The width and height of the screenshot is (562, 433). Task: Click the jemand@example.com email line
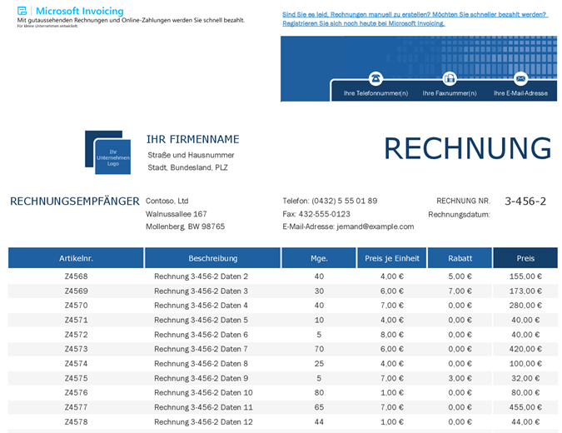348,226
